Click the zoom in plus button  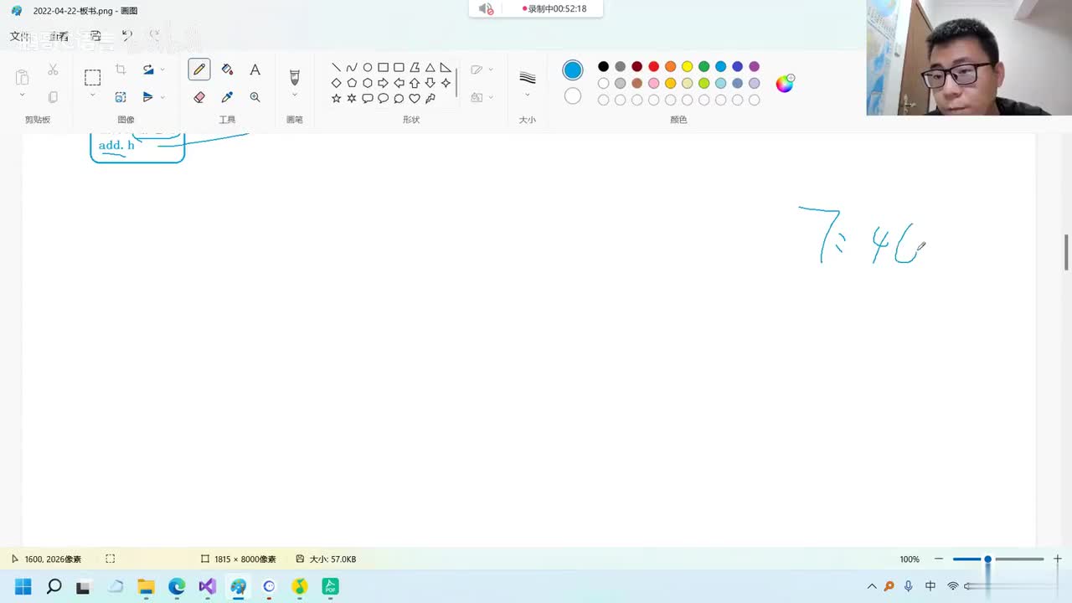[x=1058, y=559]
